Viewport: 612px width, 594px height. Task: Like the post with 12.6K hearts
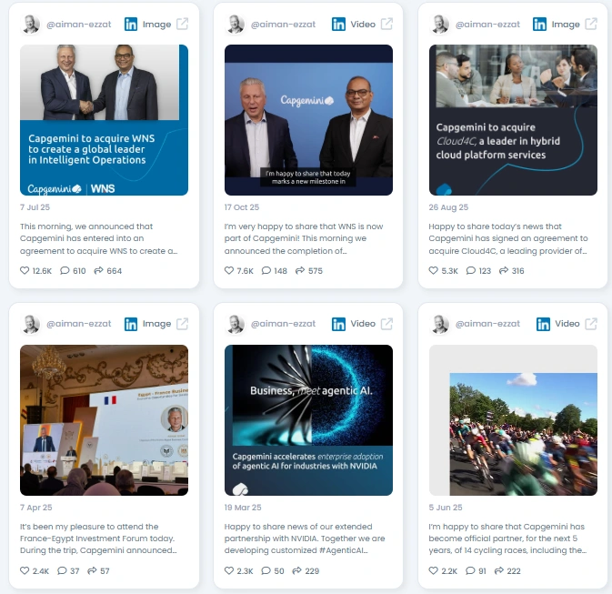(x=25, y=270)
